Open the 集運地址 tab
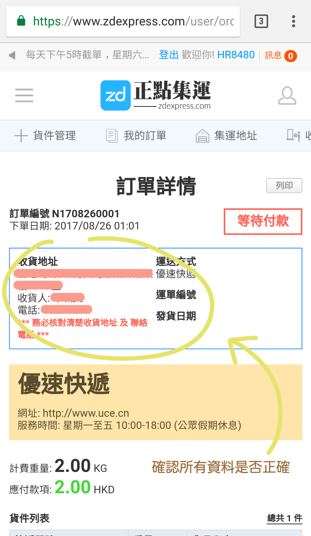311x536 pixels. click(x=227, y=136)
